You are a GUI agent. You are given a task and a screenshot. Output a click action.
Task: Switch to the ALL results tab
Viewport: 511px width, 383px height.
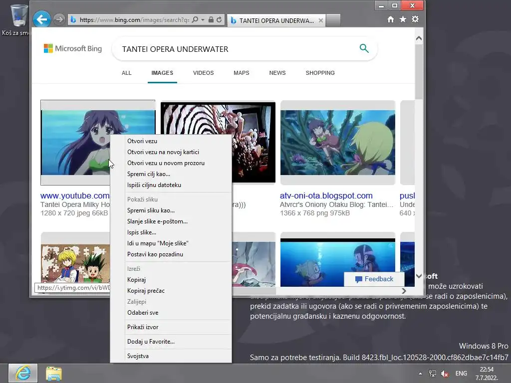pyautogui.click(x=126, y=73)
